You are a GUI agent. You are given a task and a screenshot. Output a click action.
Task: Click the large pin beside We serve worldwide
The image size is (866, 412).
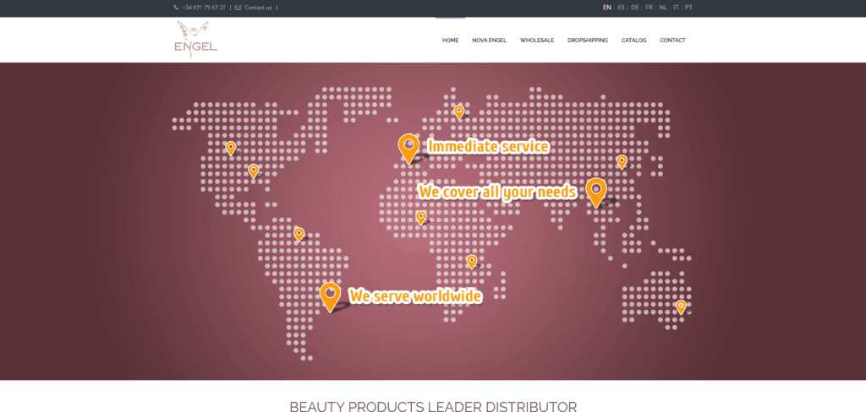click(x=331, y=298)
